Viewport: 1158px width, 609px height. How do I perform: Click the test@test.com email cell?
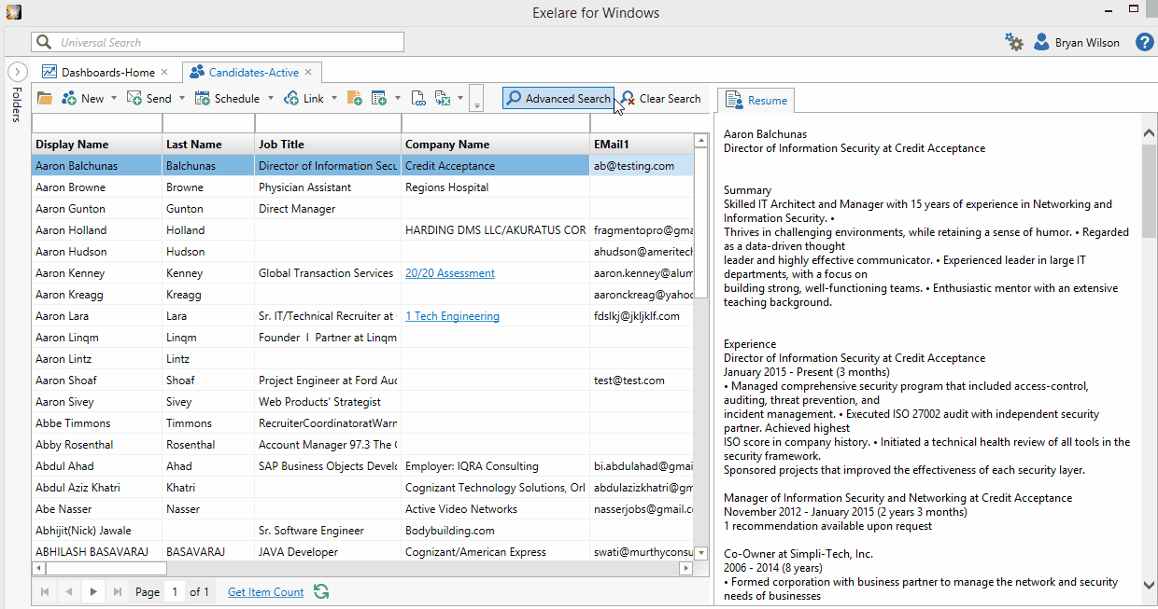(x=642, y=381)
